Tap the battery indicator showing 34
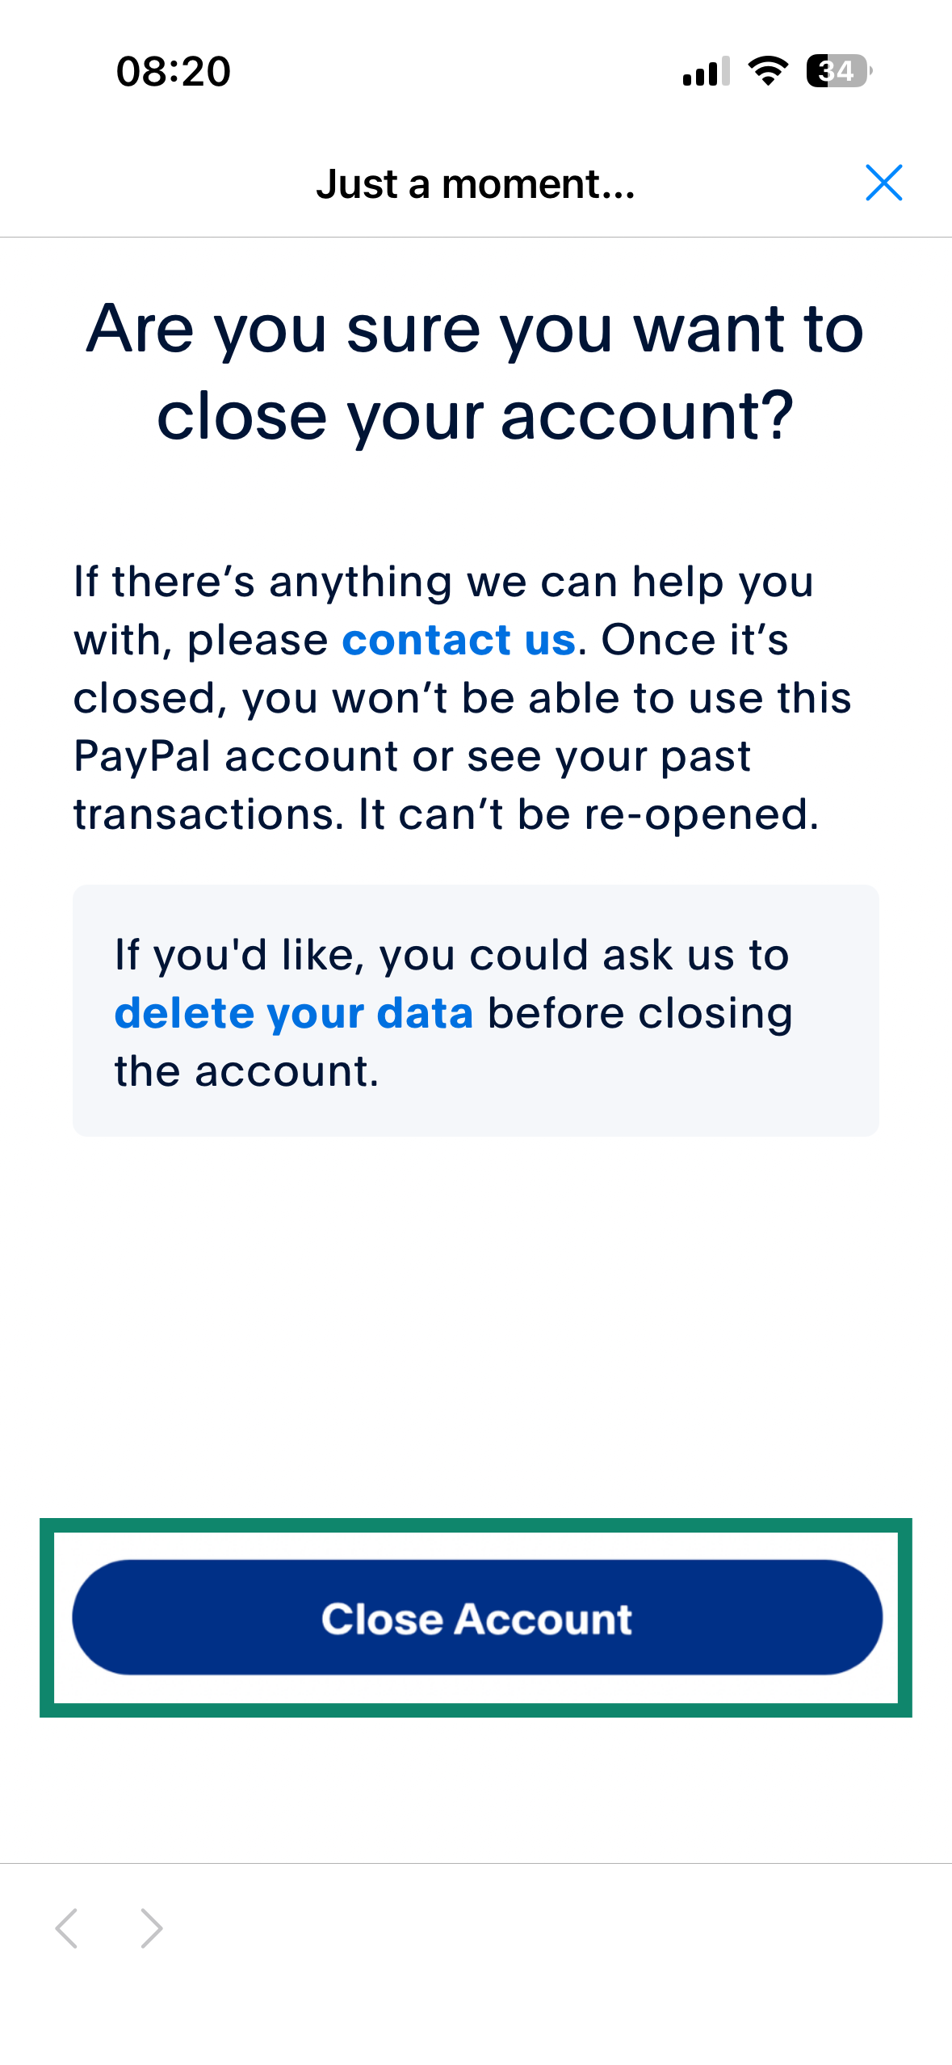Viewport: 952px width, 2065px height. pos(837,73)
